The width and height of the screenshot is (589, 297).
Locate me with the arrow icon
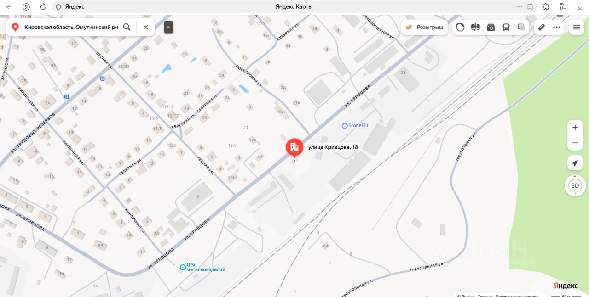coord(575,163)
